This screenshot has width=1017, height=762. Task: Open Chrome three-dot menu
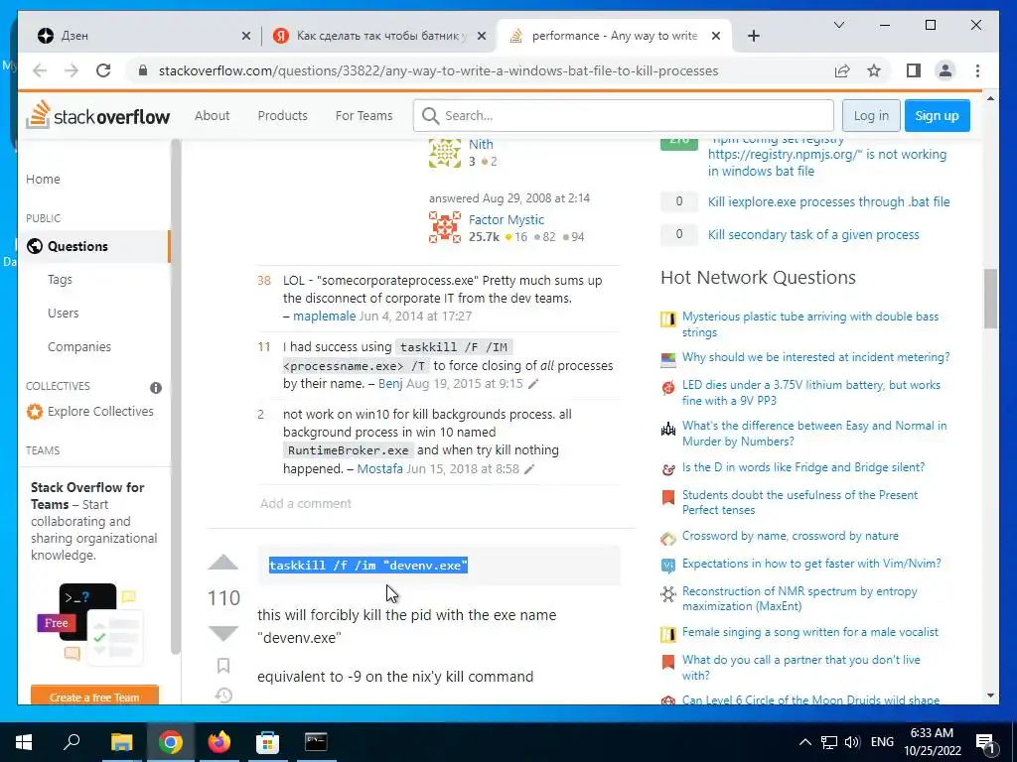pos(977,70)
